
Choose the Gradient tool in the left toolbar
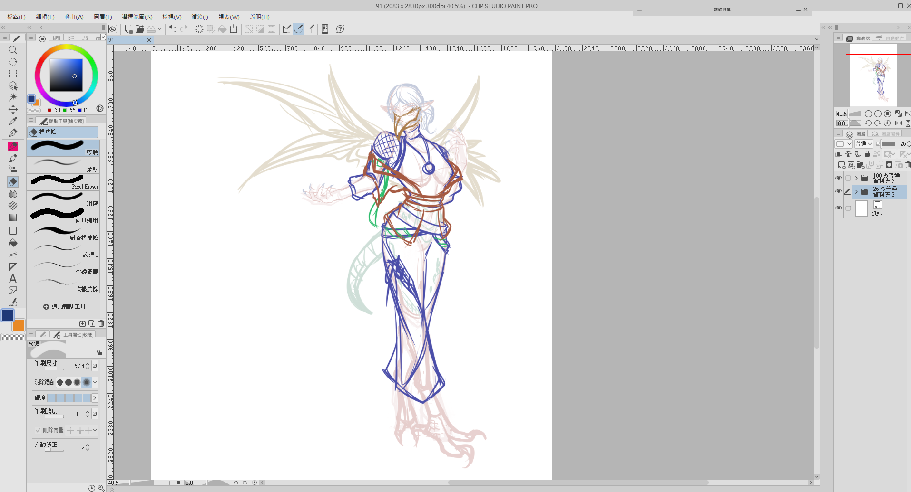[13, 218]
